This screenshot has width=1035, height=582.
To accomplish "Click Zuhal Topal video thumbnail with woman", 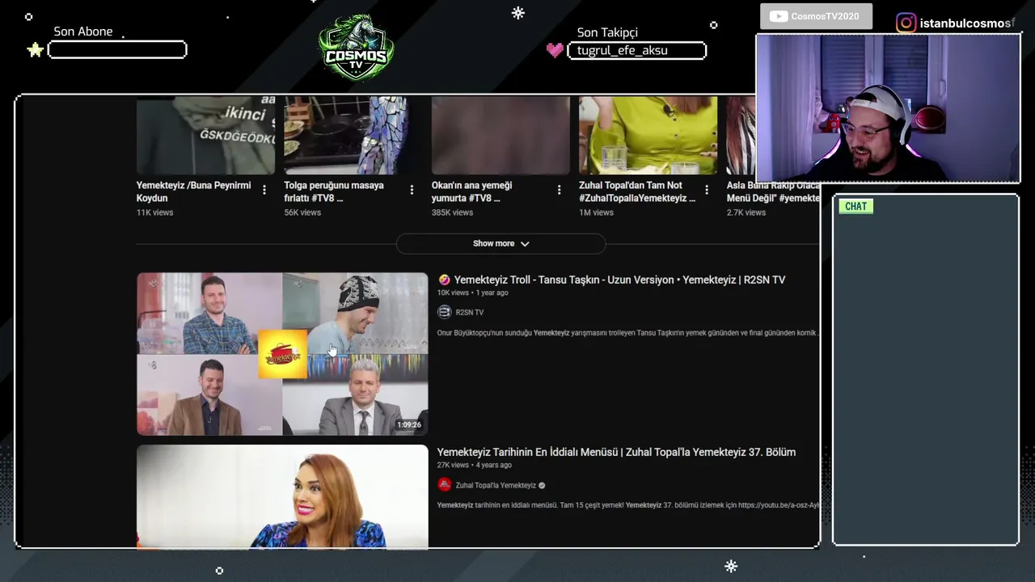I will (282, 496).
